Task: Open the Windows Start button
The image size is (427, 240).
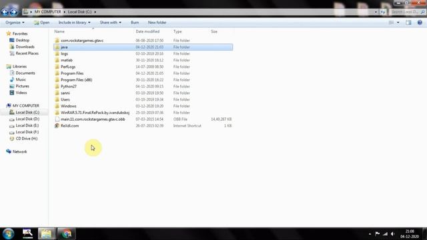Action: (x=8, y=234)
